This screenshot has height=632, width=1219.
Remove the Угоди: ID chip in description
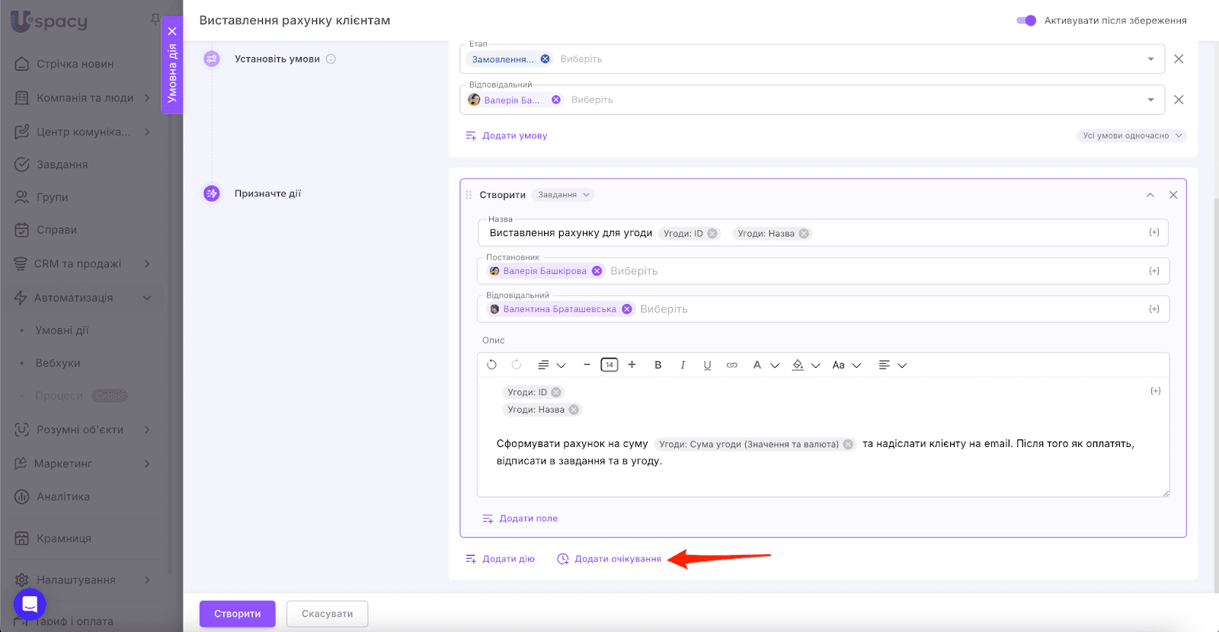[x=556, y=392]
